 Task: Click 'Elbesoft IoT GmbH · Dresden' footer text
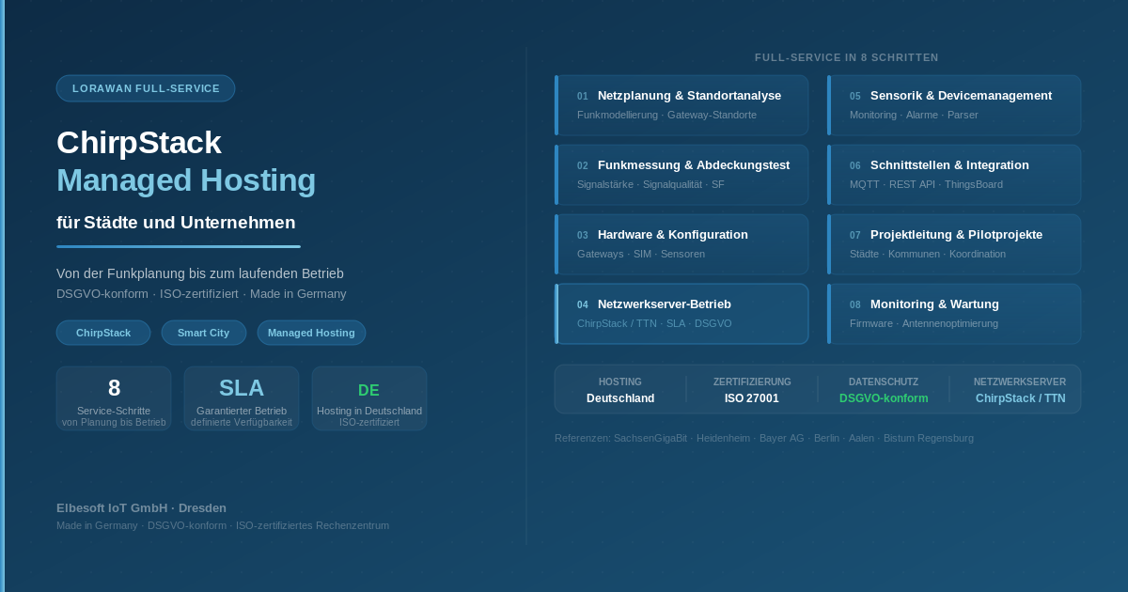pos(141,507)
